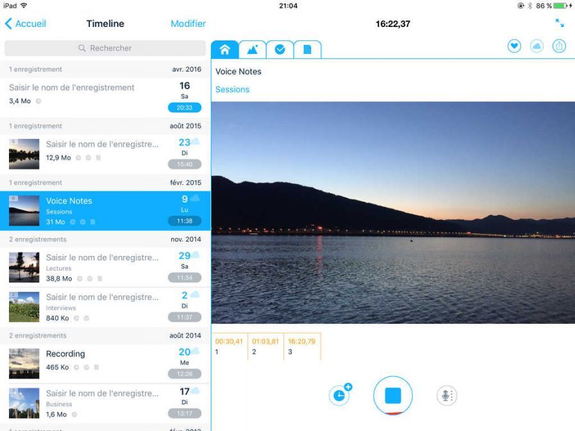Open the document notes tab
Viewport: 575px width, 431px height.
(x=307, y=49)
